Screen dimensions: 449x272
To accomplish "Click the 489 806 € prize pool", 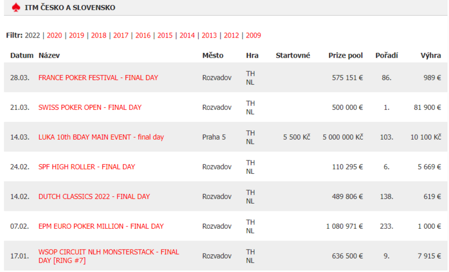I will (x=347, y=197).
